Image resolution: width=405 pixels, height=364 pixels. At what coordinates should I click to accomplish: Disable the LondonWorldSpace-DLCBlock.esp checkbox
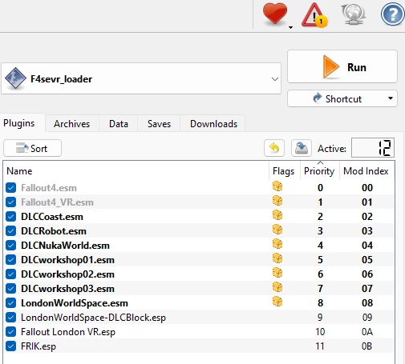(x=11, y=318)
